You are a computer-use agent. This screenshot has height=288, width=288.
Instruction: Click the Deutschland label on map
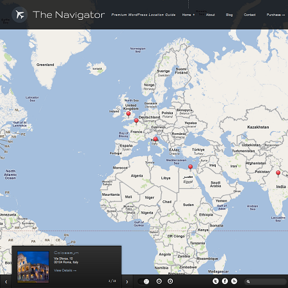[x=149, y=117]
